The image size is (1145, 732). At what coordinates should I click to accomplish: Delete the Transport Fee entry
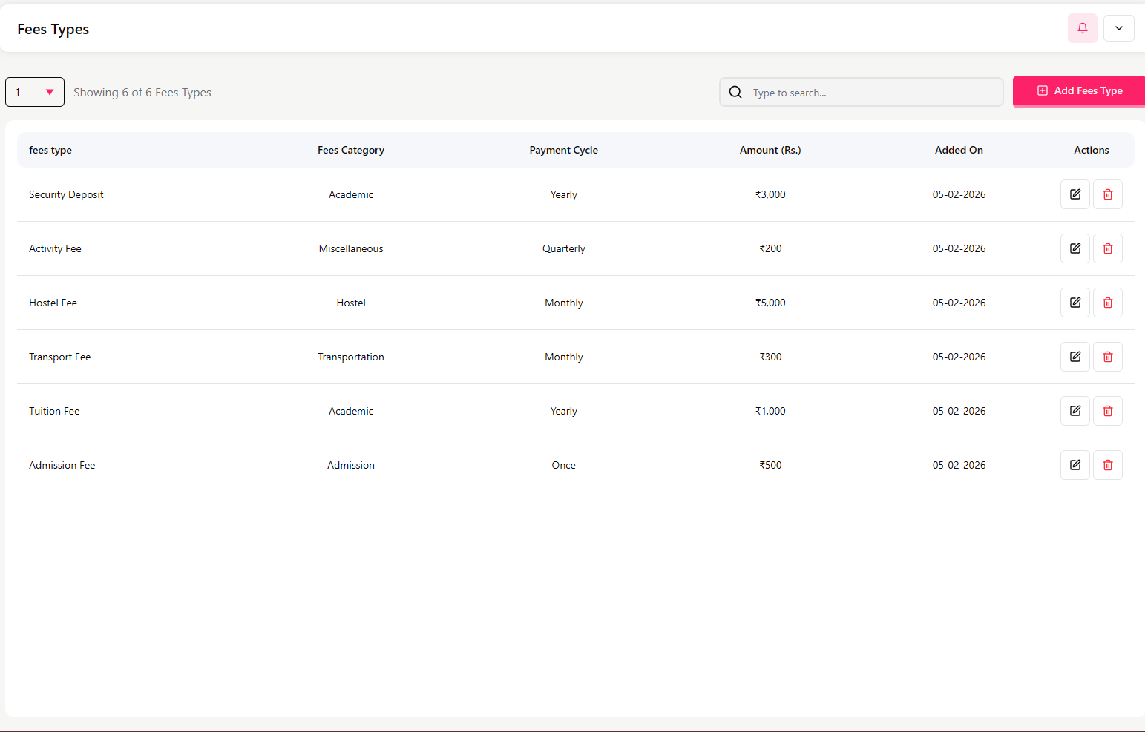(x=1107, y=357)
